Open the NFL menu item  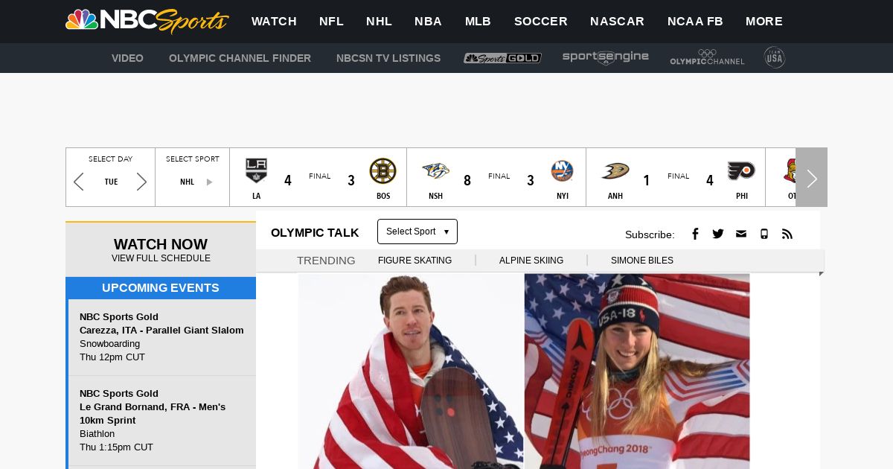click(331, 22)
